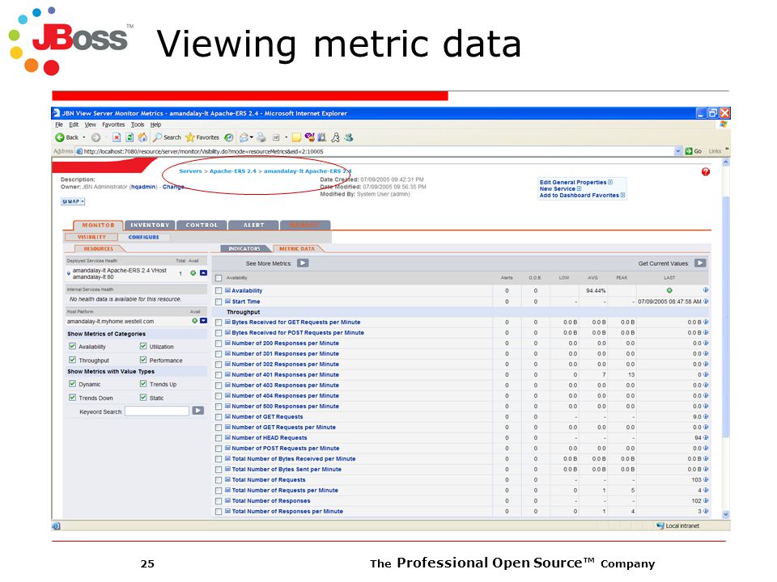Toggle the Static value type checkbox
This screenshot has width=777, height=582.
(x=143, y=398)
